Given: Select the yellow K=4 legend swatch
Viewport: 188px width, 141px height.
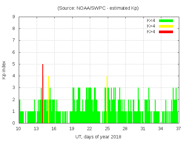Looking at the screenshot, I should tap(166, 26).
